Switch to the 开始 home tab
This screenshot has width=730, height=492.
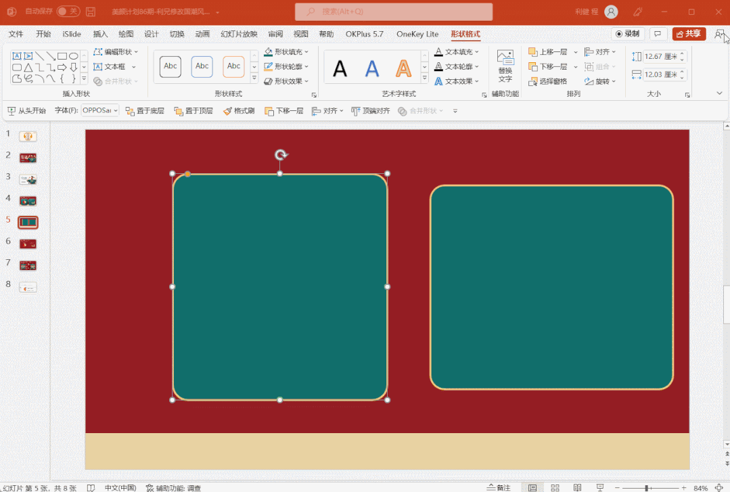(43, 34)
